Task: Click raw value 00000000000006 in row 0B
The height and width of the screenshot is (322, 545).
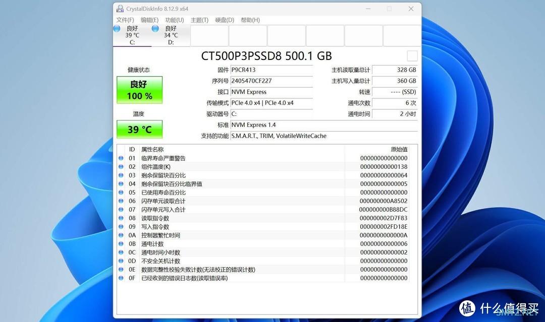Action: 384,244
